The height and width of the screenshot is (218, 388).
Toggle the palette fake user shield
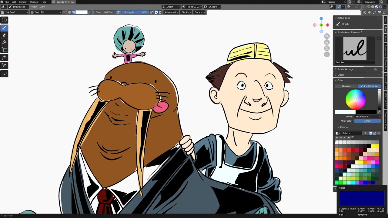point(371,133)
